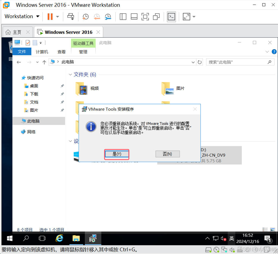
Task: Open the 计算机 ribbon tab
Action: click(x=42, y=52)
